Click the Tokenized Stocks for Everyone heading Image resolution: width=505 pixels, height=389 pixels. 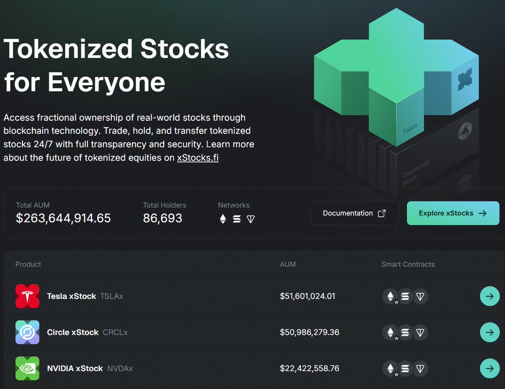116,66
